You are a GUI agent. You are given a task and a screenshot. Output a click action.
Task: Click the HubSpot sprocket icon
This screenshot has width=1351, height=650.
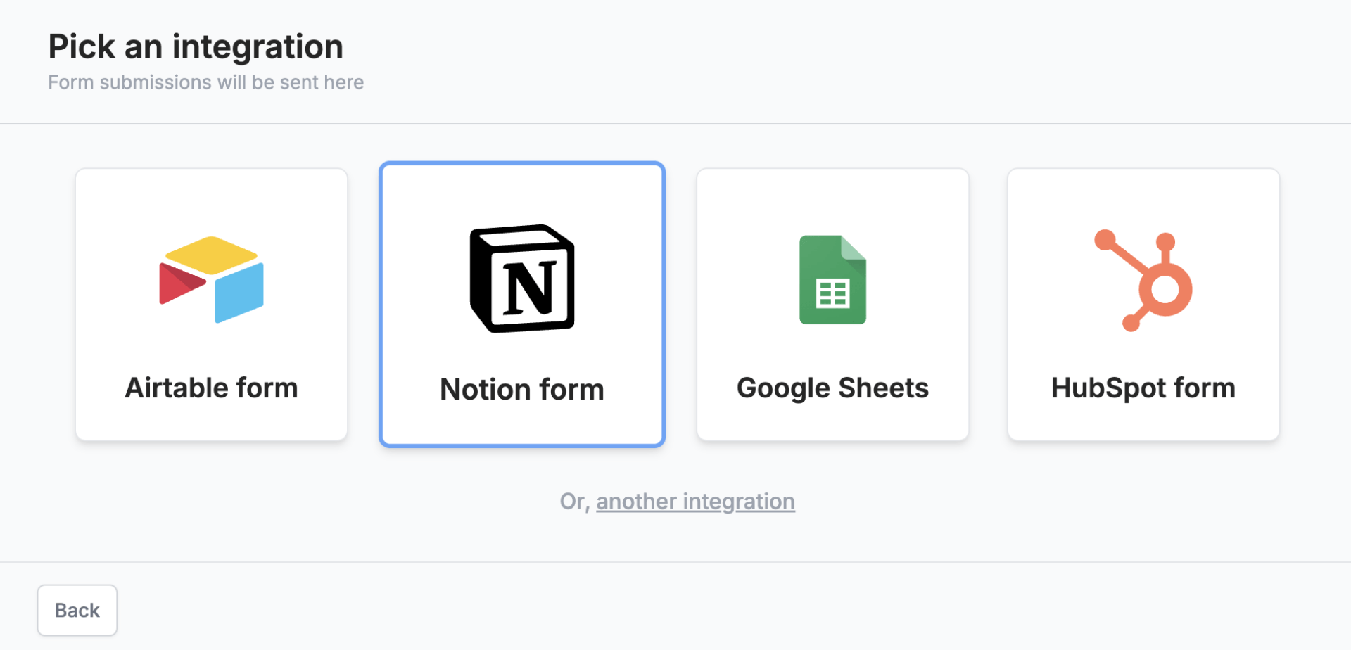pos(1143,280)
